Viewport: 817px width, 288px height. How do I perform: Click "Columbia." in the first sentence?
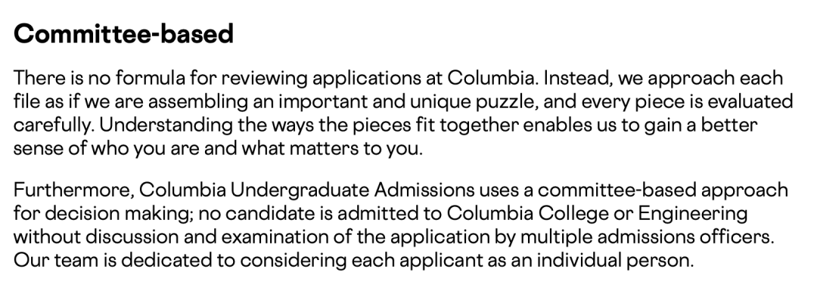pos(492,78)
